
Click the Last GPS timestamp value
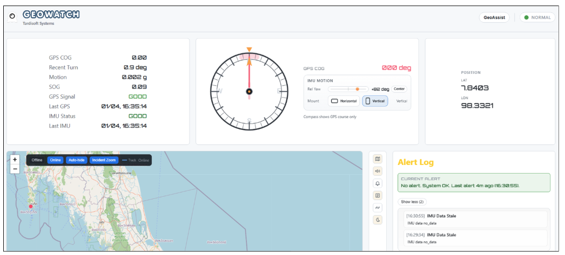click(124, 106)
